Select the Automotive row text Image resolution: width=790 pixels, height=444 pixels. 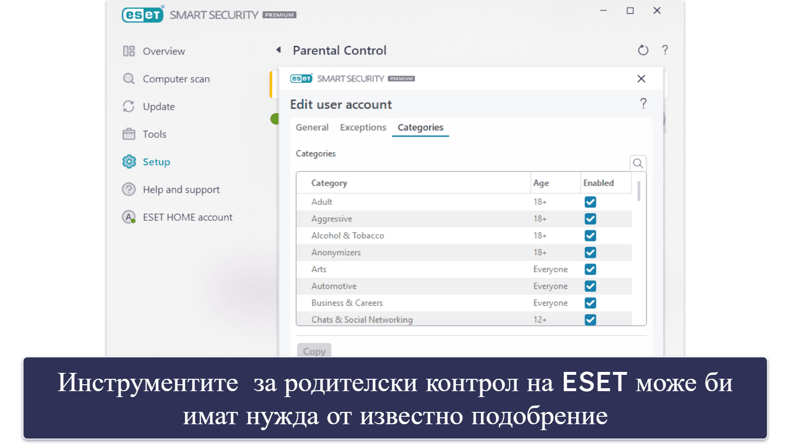pyautogui.click(x=334, y=286)
